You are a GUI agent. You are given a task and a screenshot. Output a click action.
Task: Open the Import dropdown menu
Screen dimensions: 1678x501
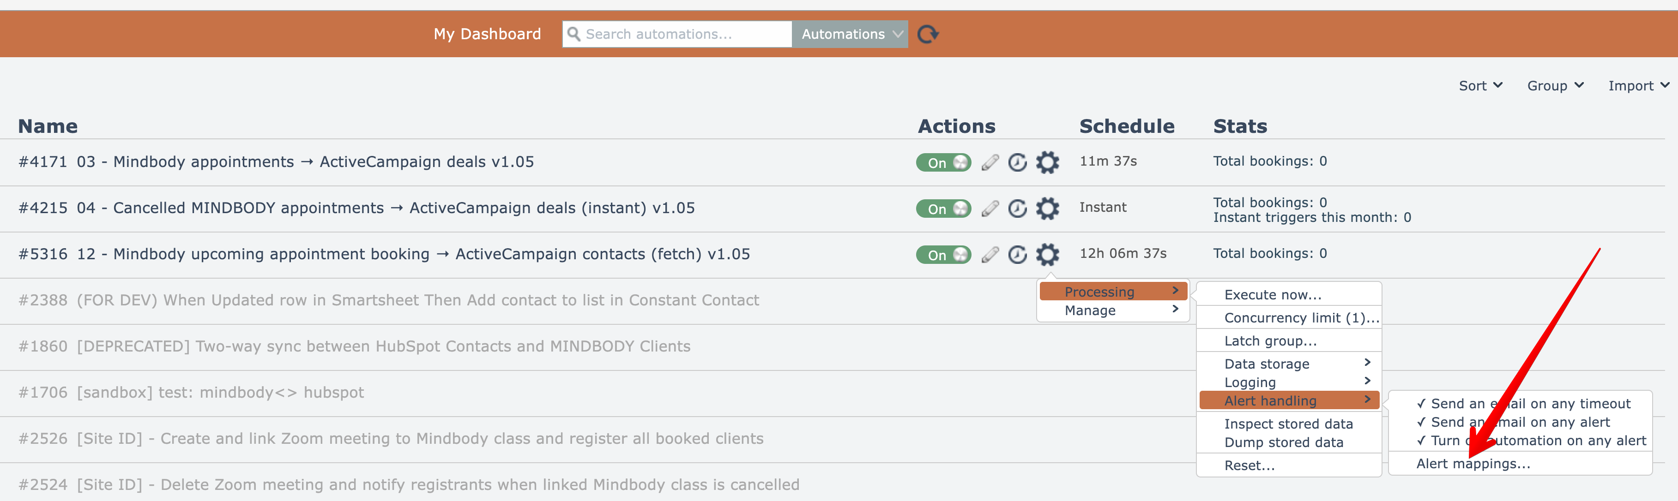(x=1638, y=86)
